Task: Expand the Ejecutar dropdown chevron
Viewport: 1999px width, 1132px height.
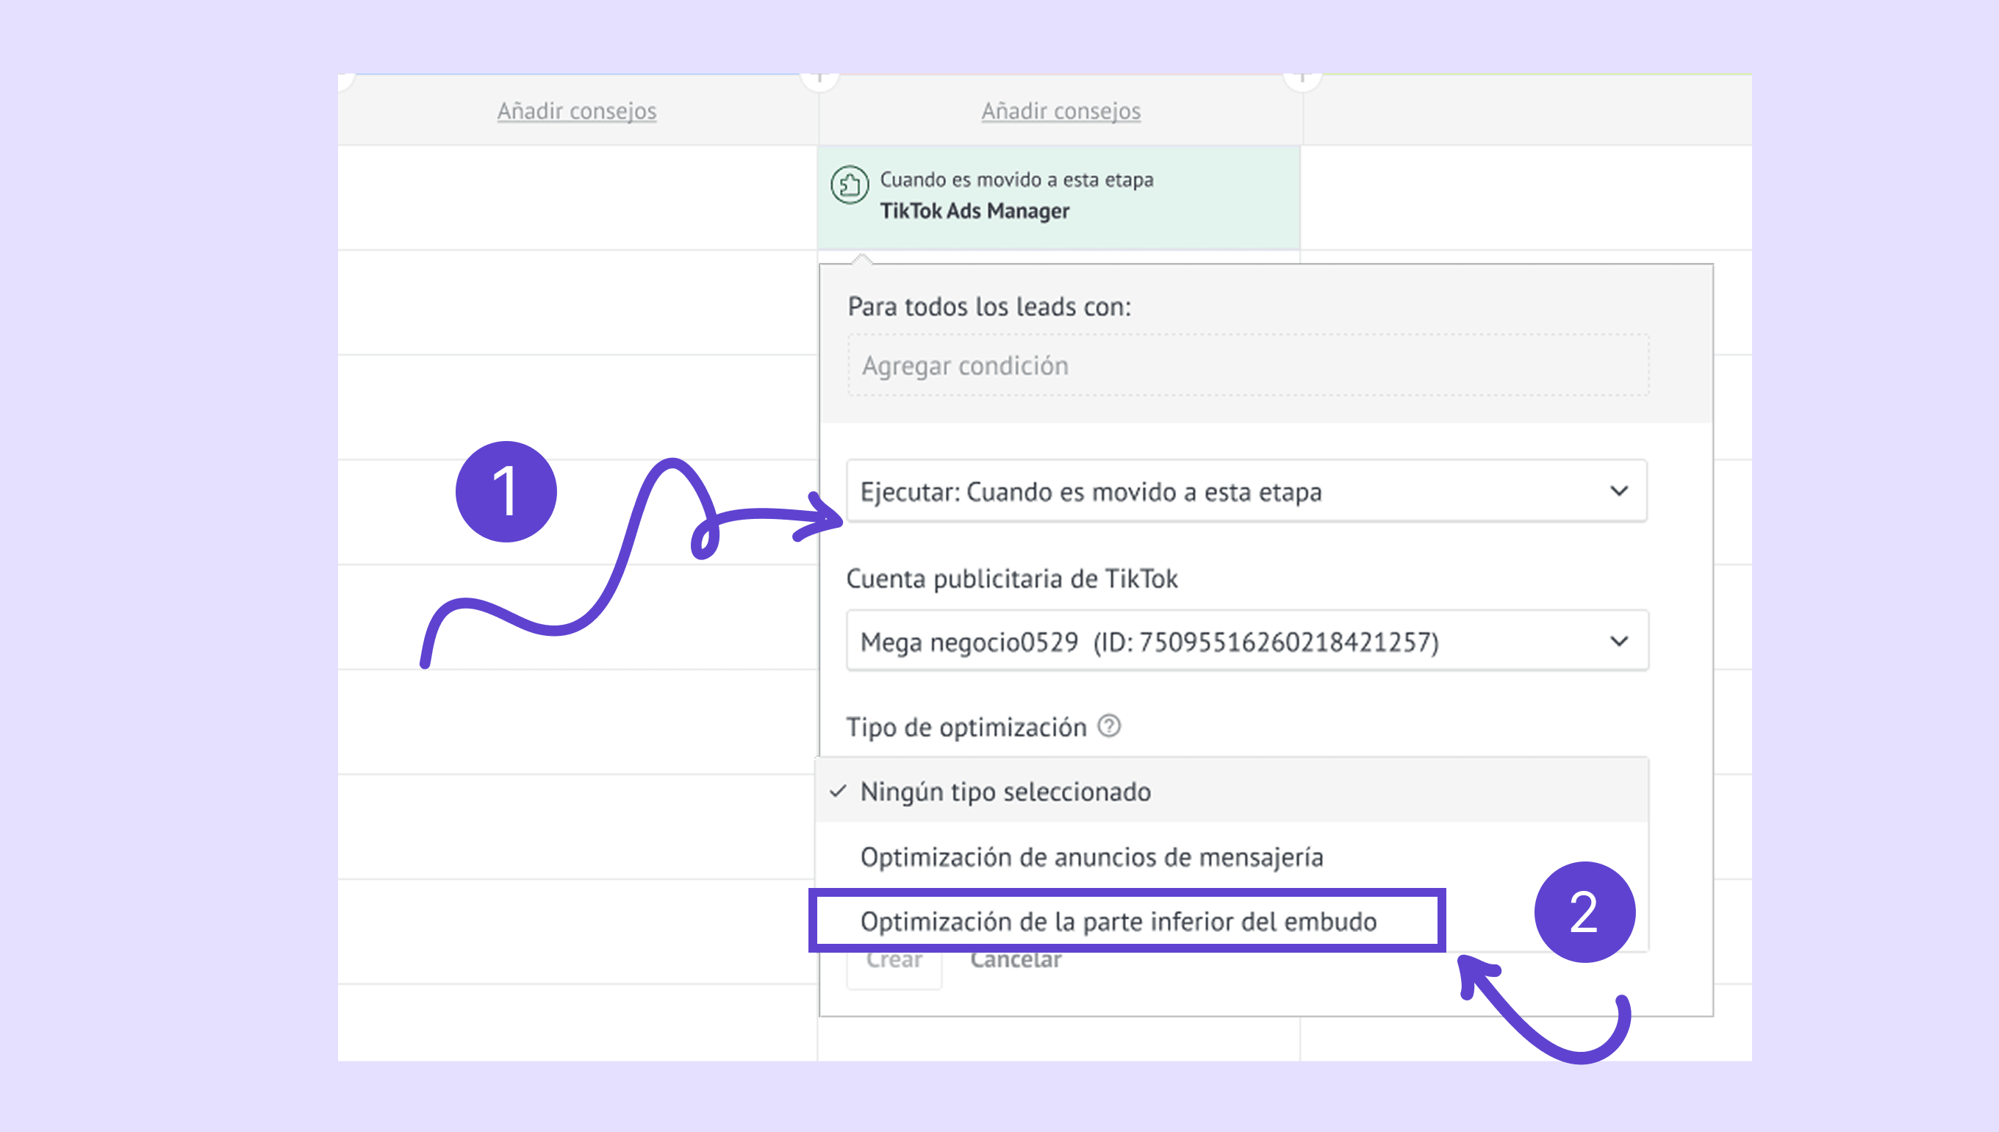Action: coord(1619,490)
